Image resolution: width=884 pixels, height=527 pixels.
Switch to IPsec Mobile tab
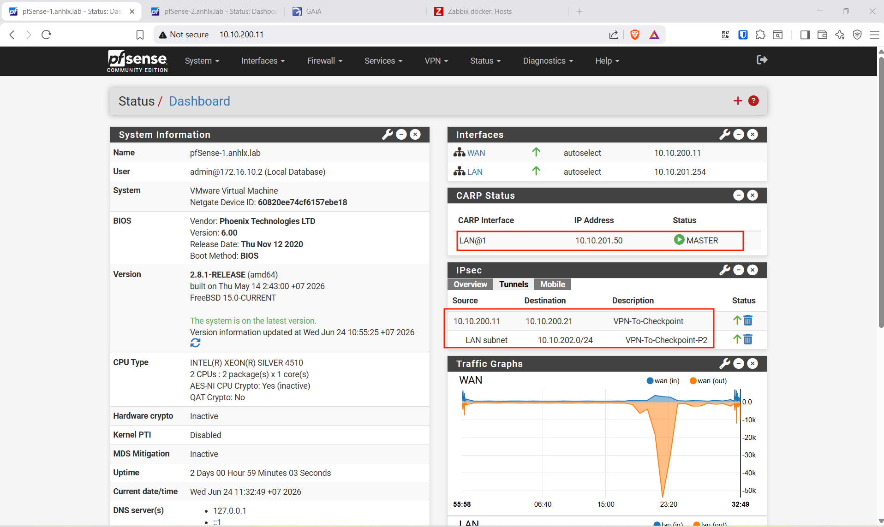click(x=553, y=284)
